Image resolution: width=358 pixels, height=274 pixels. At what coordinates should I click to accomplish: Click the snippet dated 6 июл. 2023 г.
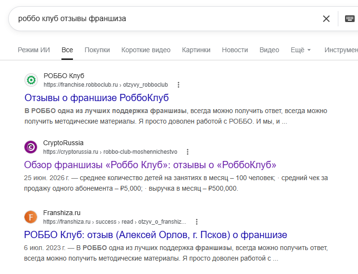click(176, 253)
